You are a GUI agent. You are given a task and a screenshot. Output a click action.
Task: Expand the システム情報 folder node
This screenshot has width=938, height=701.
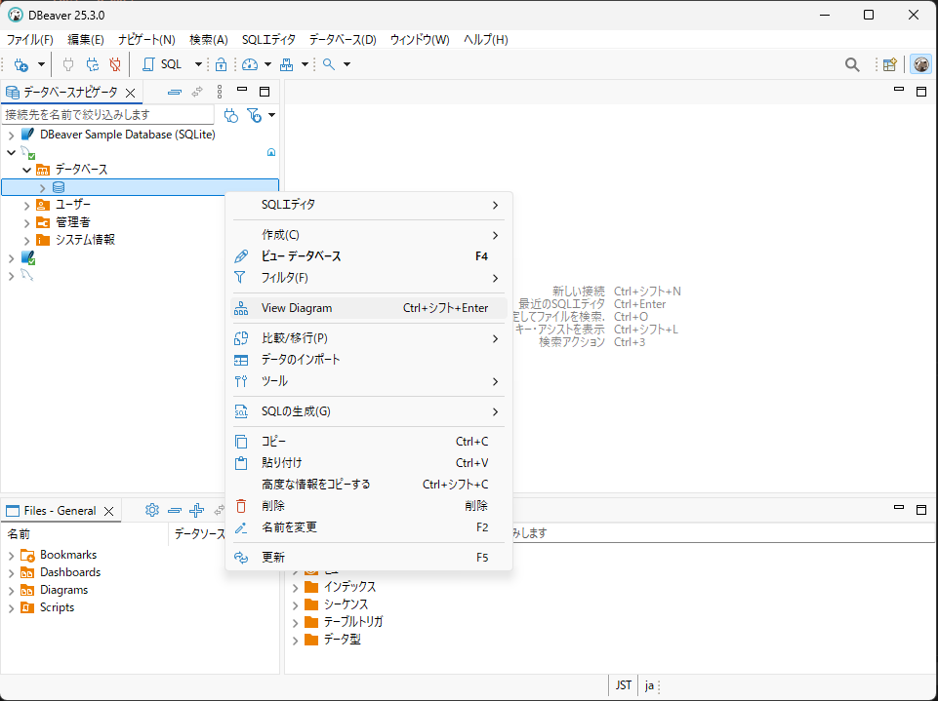pyautogui.click(x=27, y=241)
